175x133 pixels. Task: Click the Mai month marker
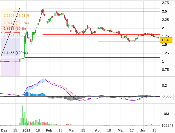coord(121,130)
